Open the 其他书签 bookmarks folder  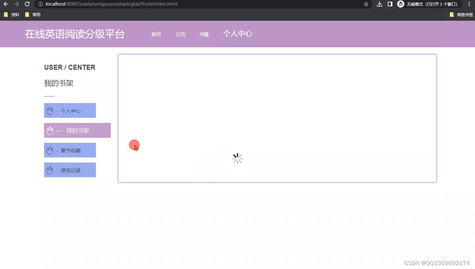pos(461,15)
